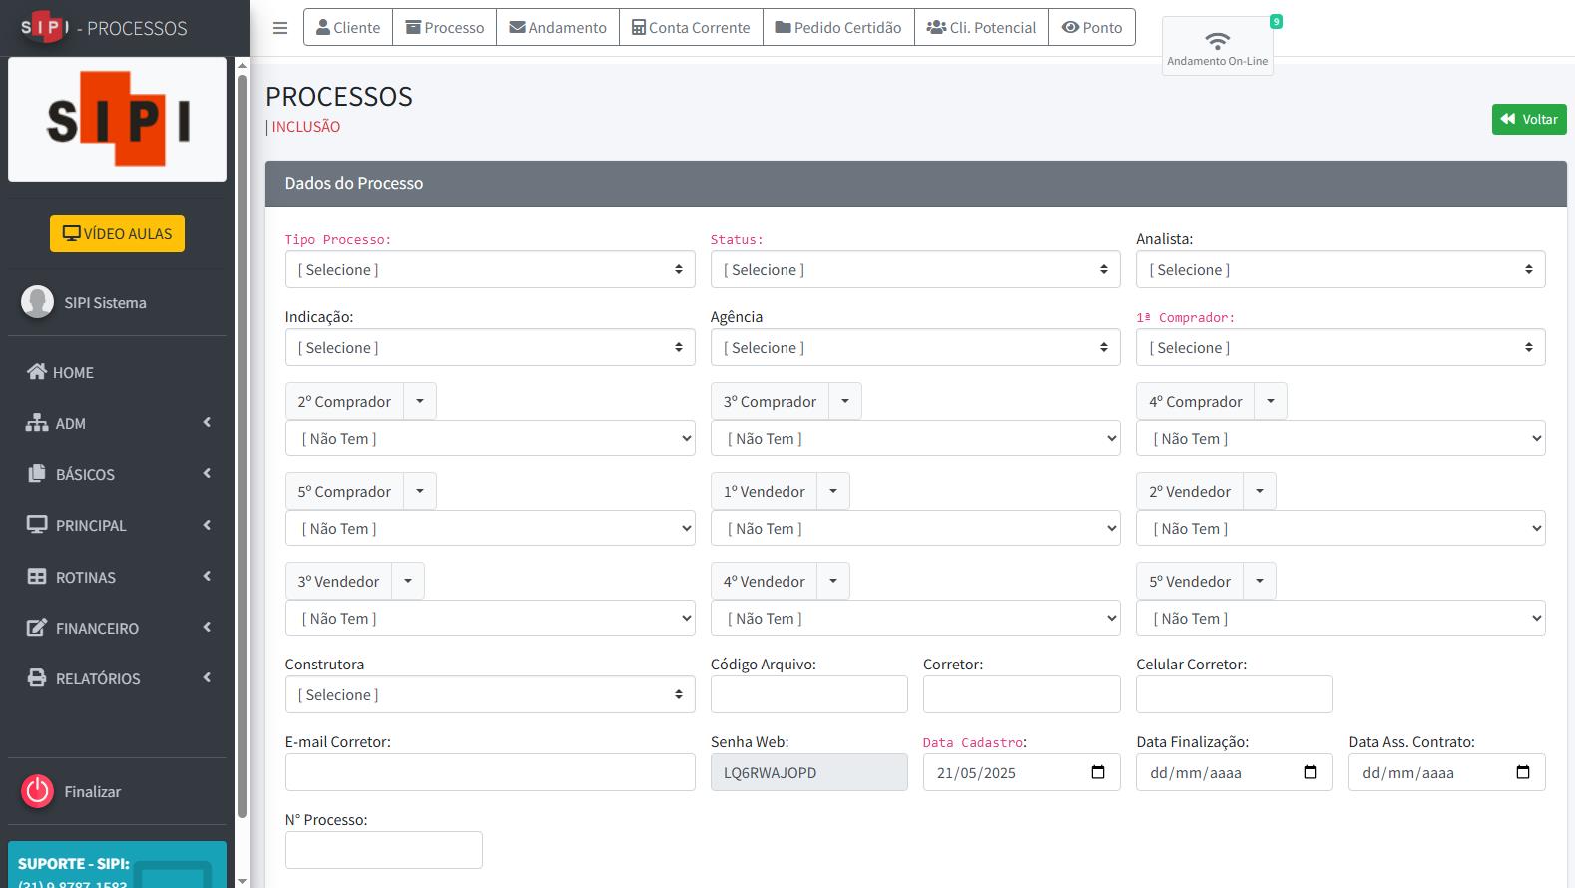This screenshot has width=1575, height=888.
Task: Click the green notification badge showing 9
Action: coord(1276,22)
